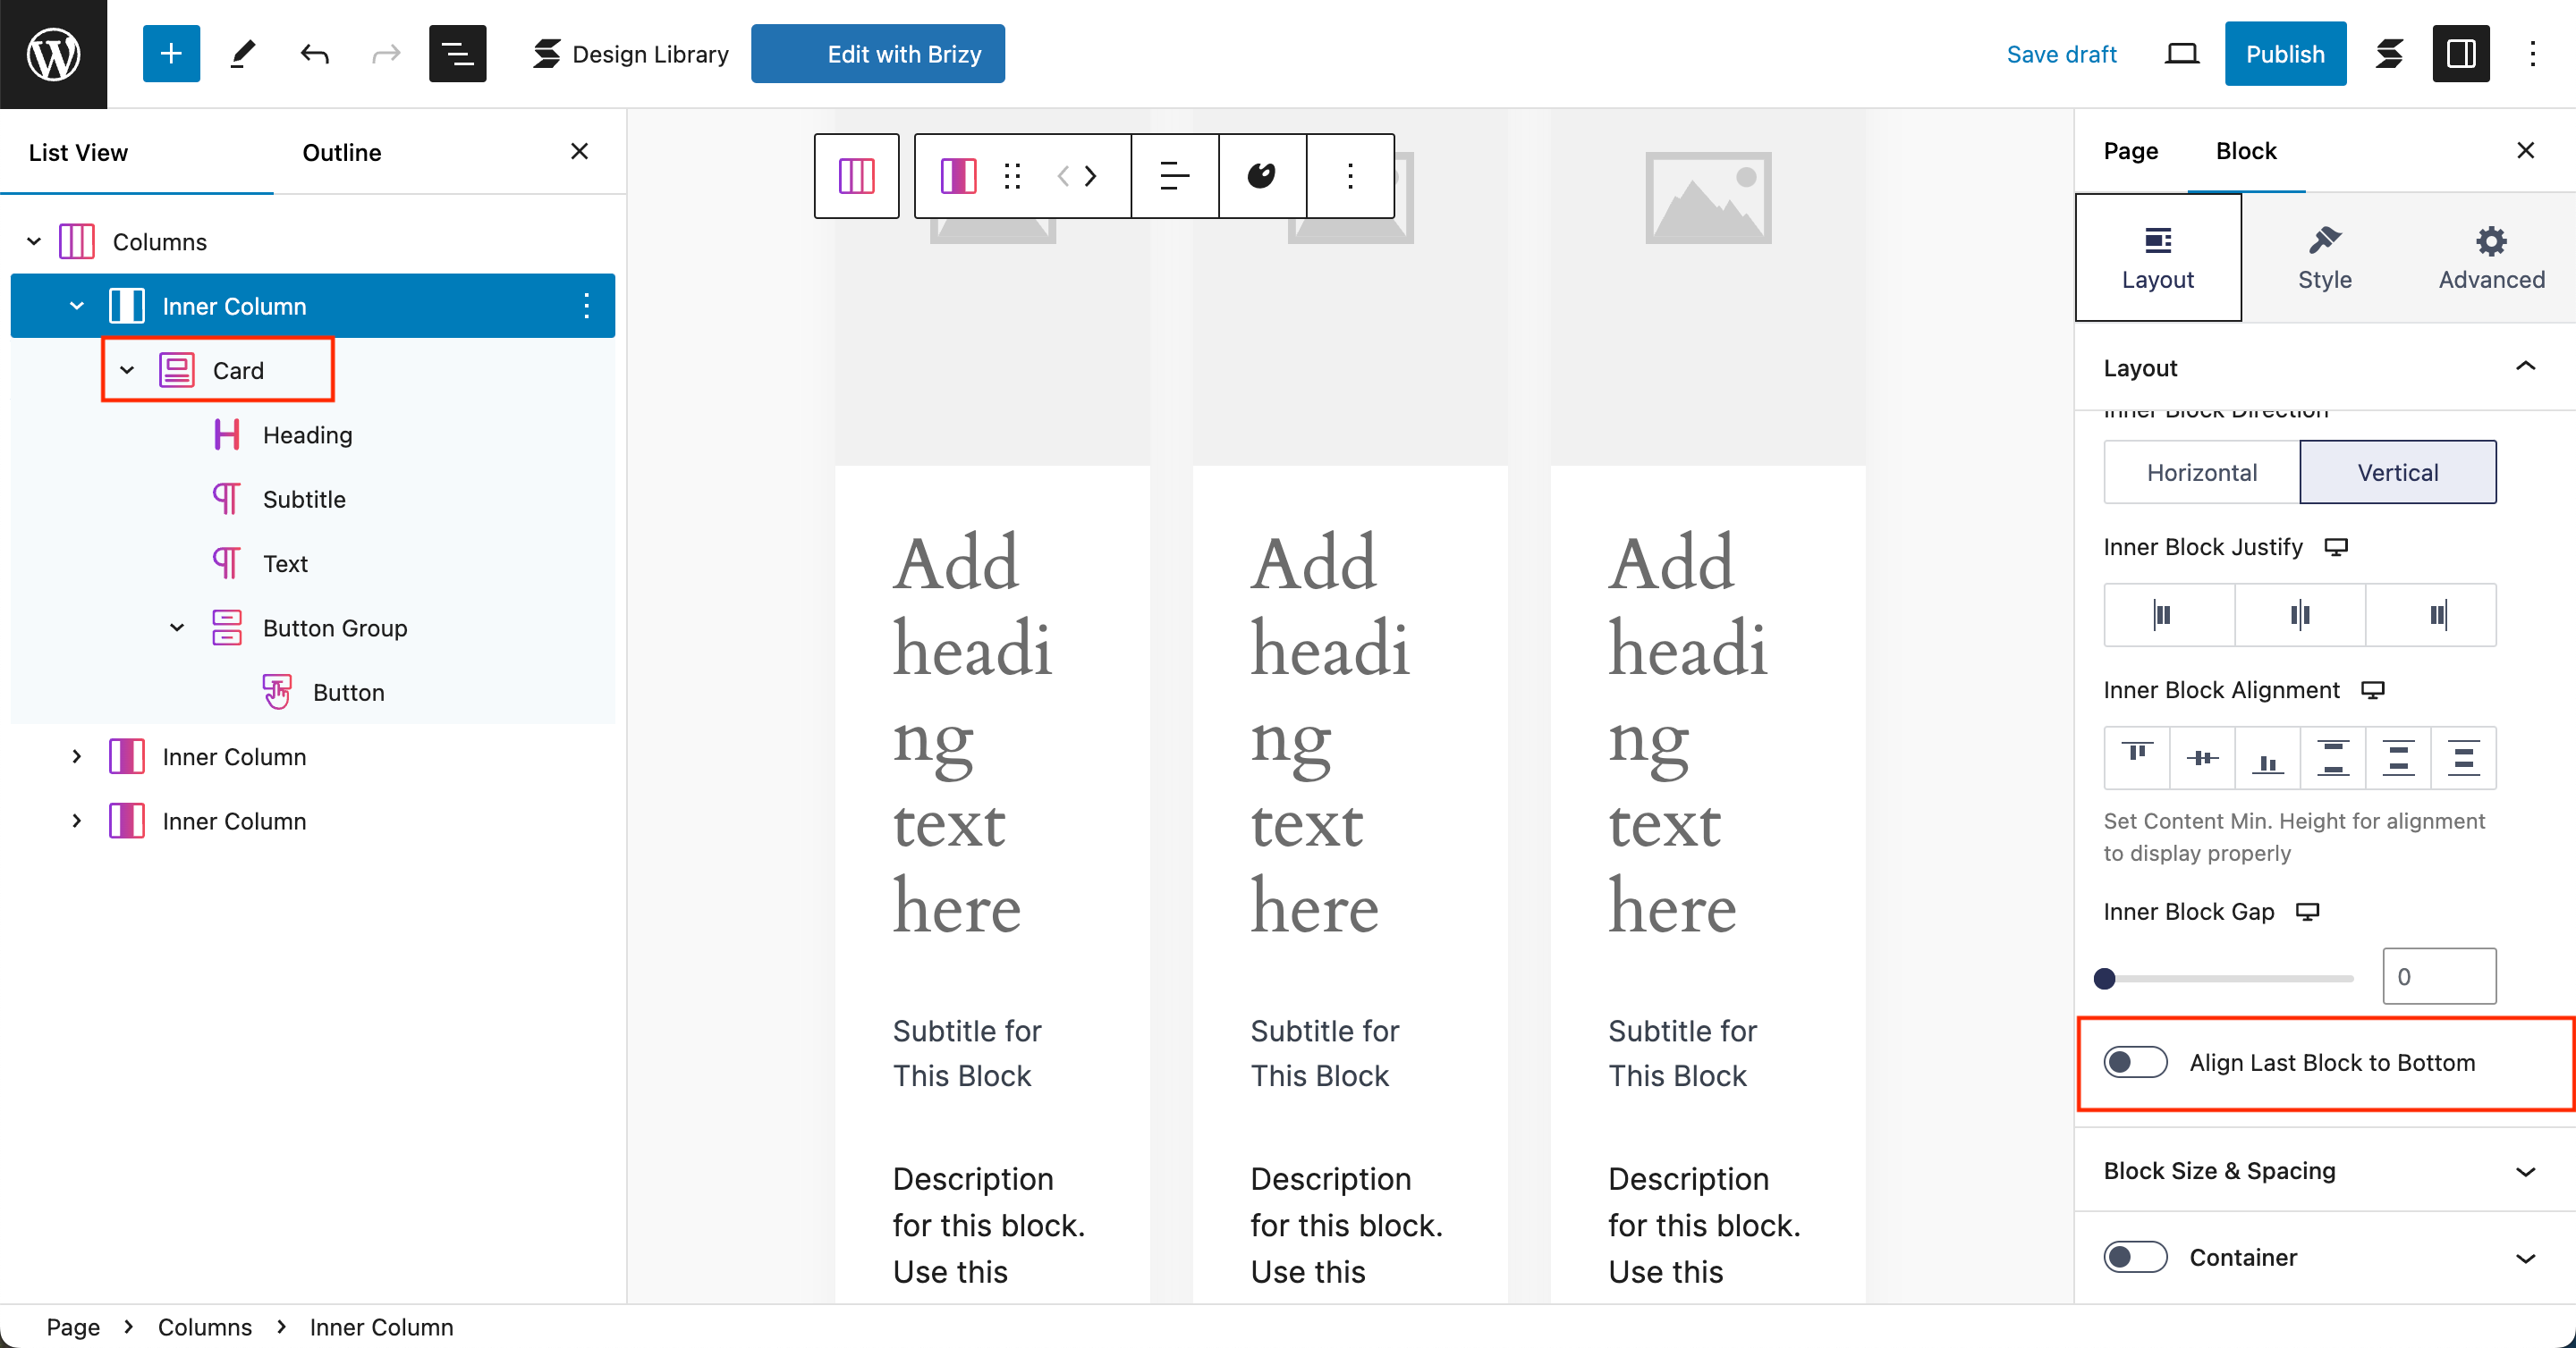Image resolution: width=2576 pixels, height=1348 pixels.
Task: Open the copy paste styles toolbar icon
Action: point(1261,176)
